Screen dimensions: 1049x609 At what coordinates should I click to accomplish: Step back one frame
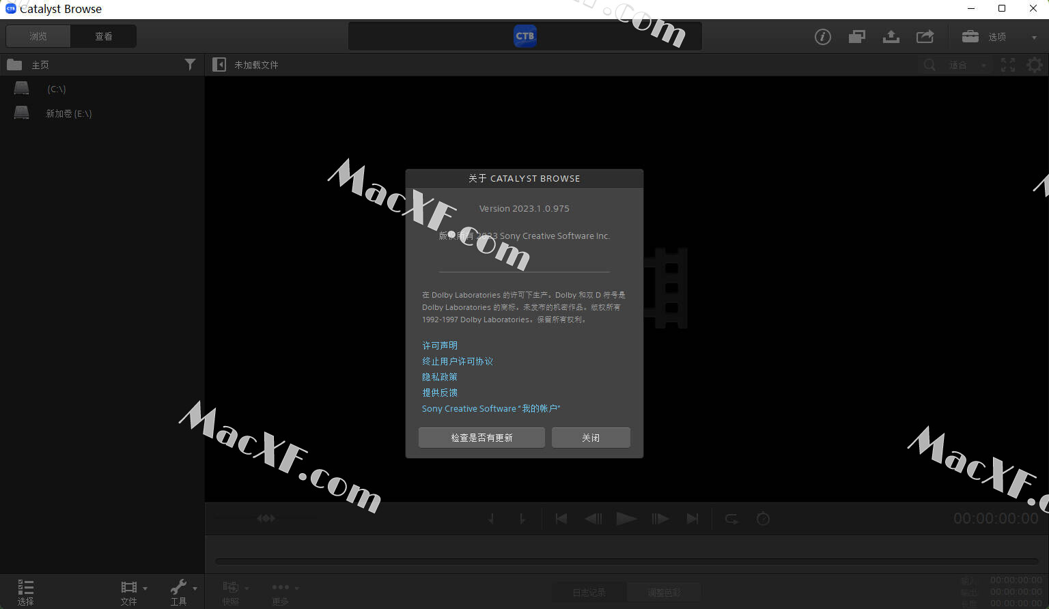593,519
